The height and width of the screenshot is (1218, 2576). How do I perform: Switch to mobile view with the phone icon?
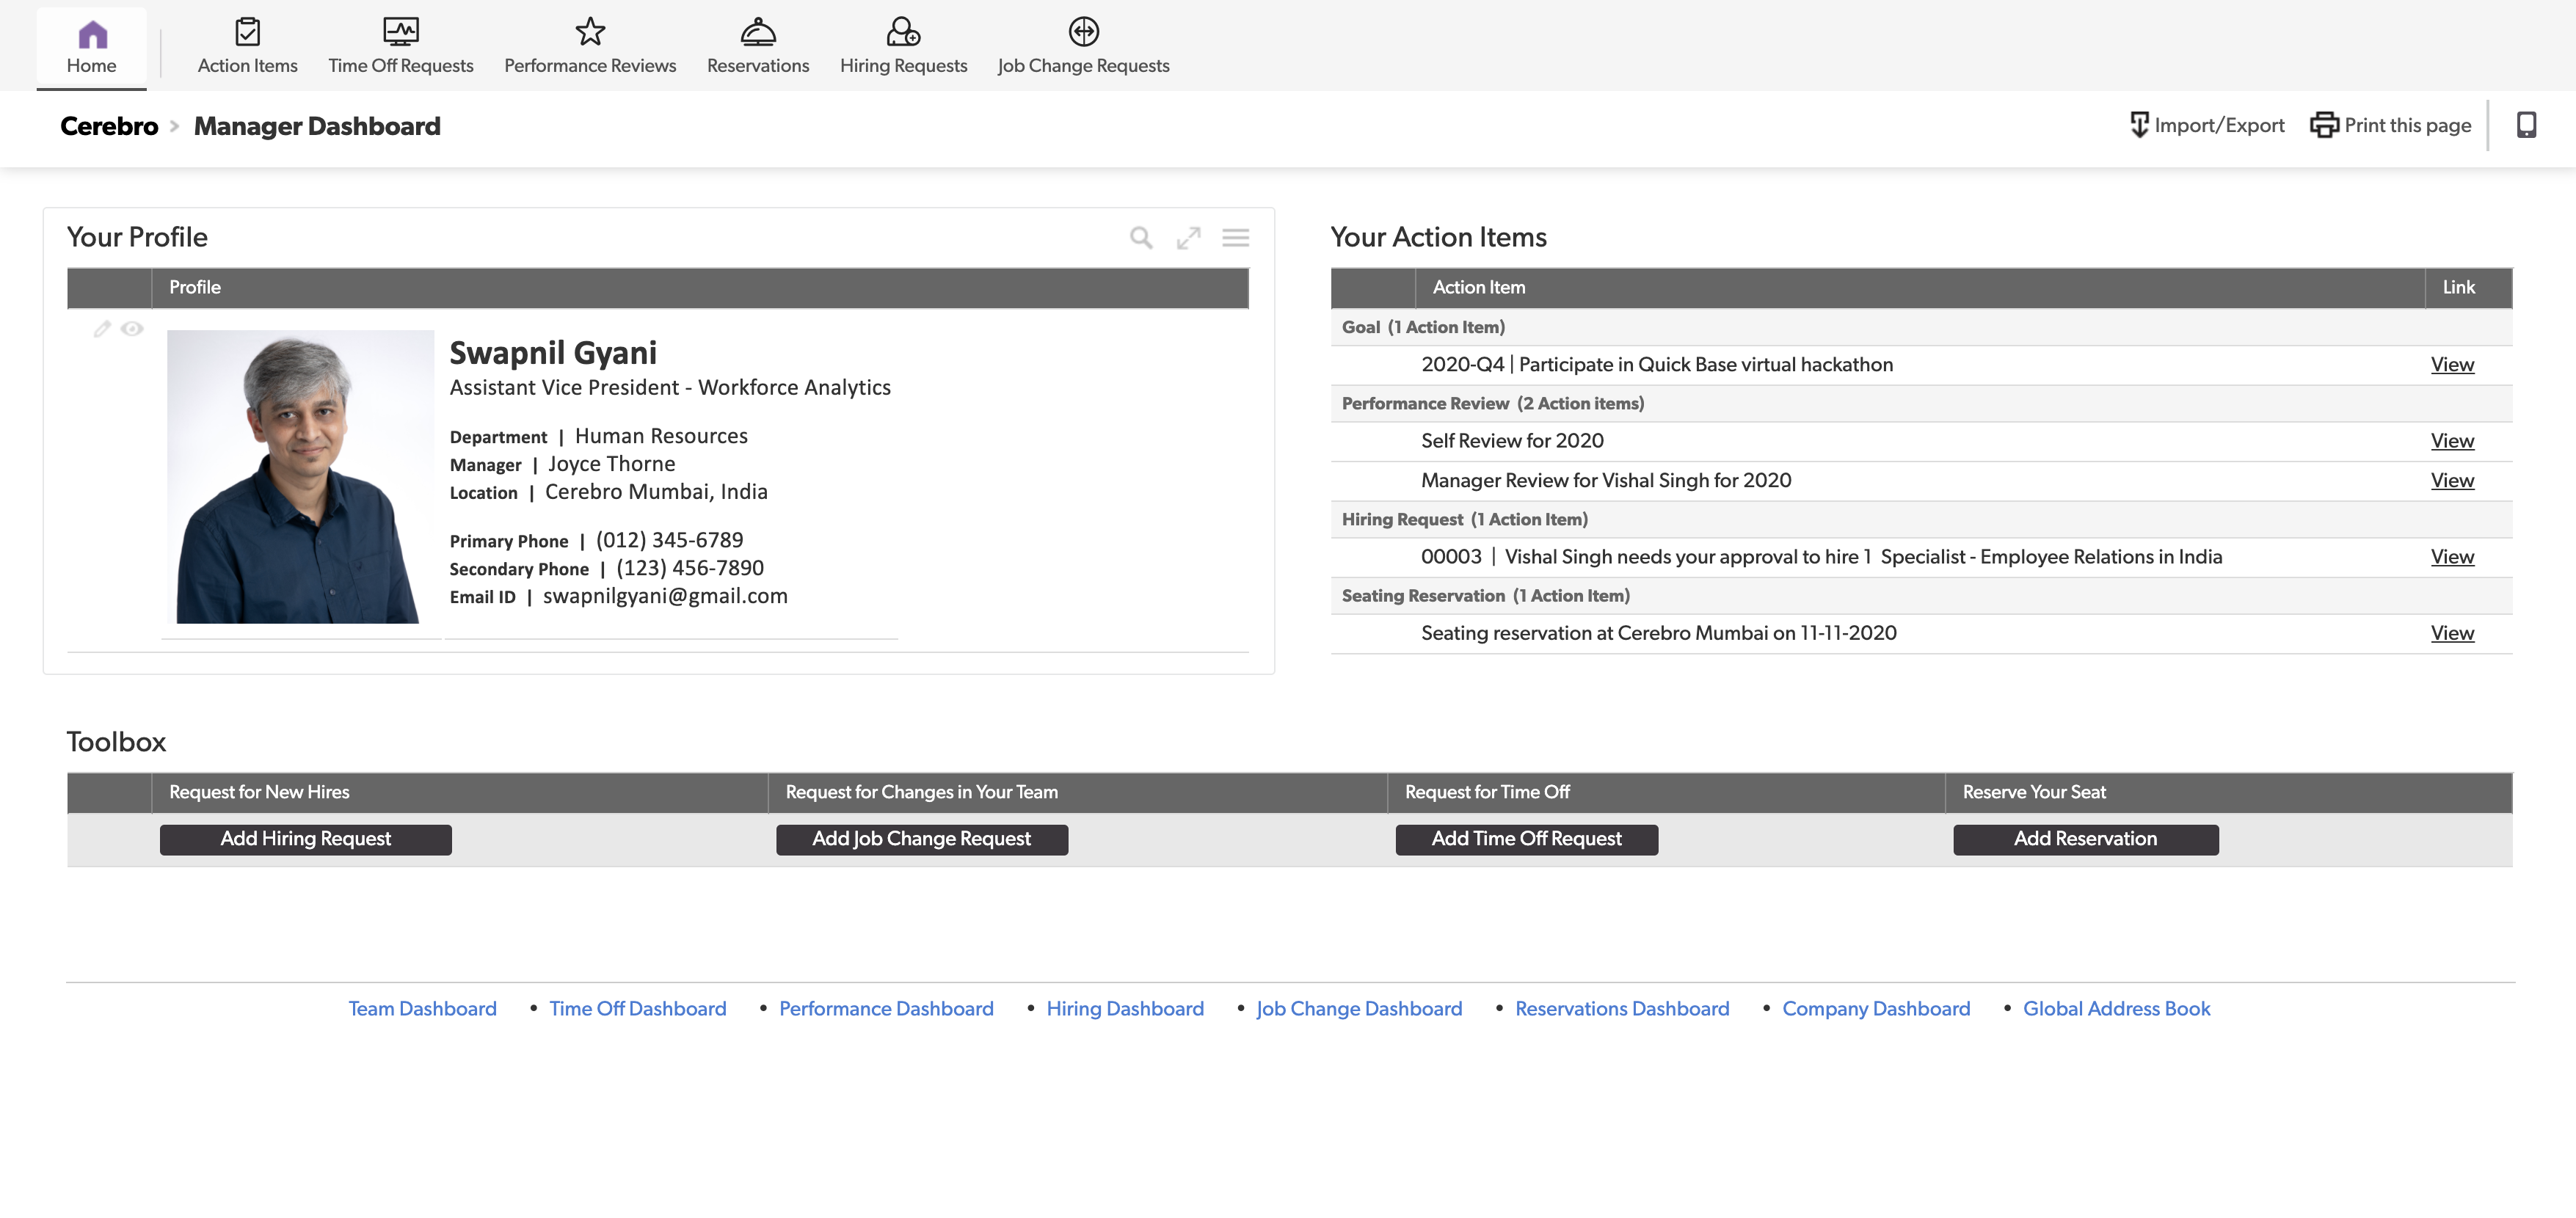click(x=2526, y=125)
